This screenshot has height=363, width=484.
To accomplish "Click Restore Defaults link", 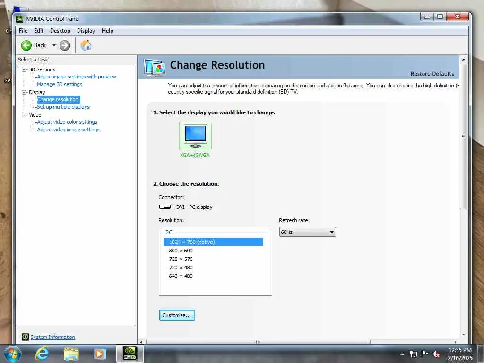I will (432, 74).
